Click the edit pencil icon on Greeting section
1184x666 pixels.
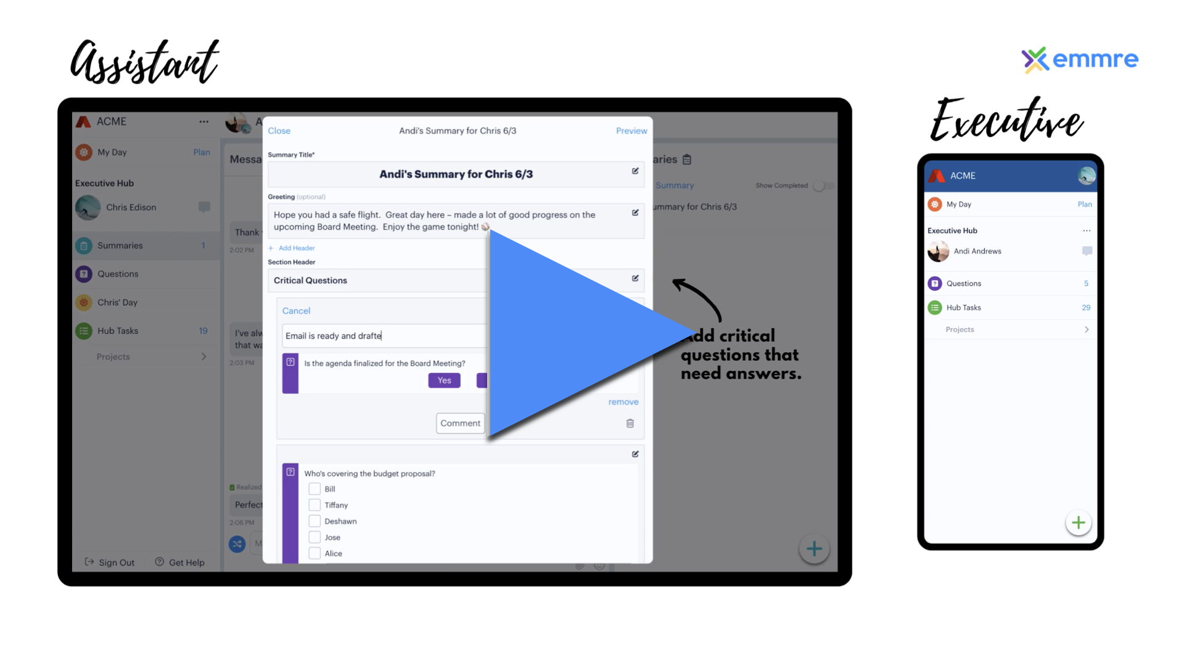tap(635, 213)
